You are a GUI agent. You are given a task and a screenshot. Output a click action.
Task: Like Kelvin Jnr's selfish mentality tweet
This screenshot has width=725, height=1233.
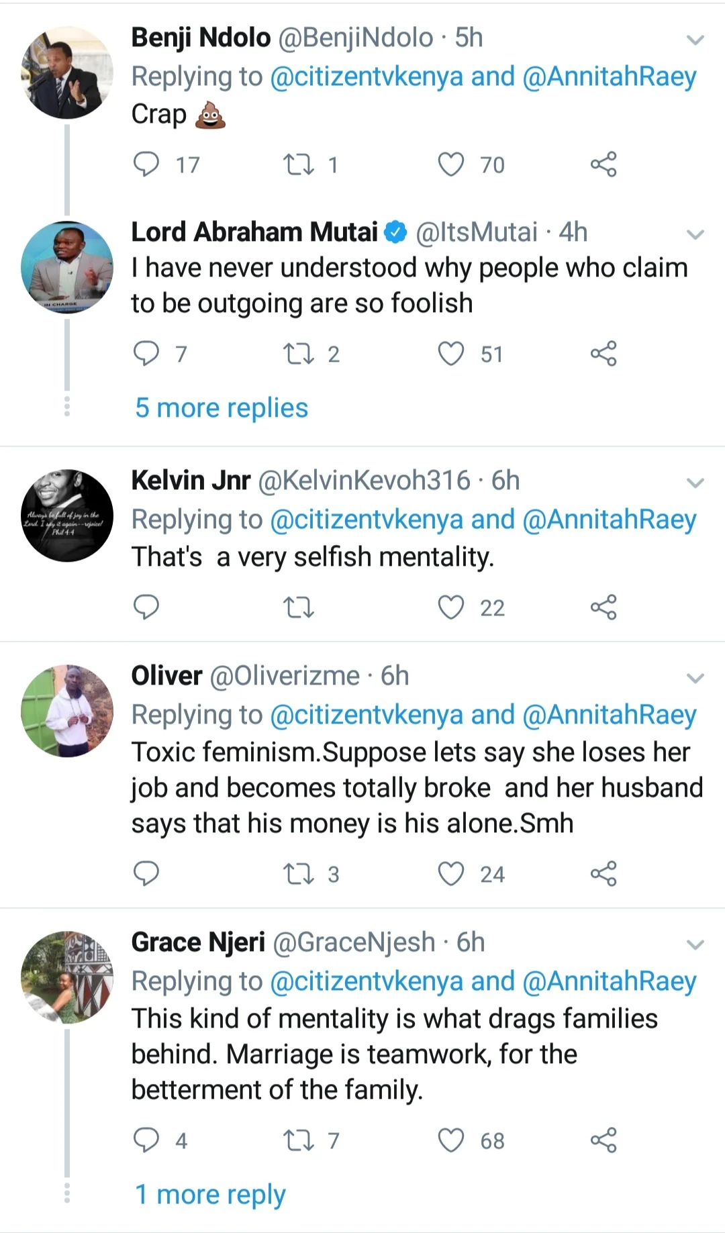(x=451, y=607)
